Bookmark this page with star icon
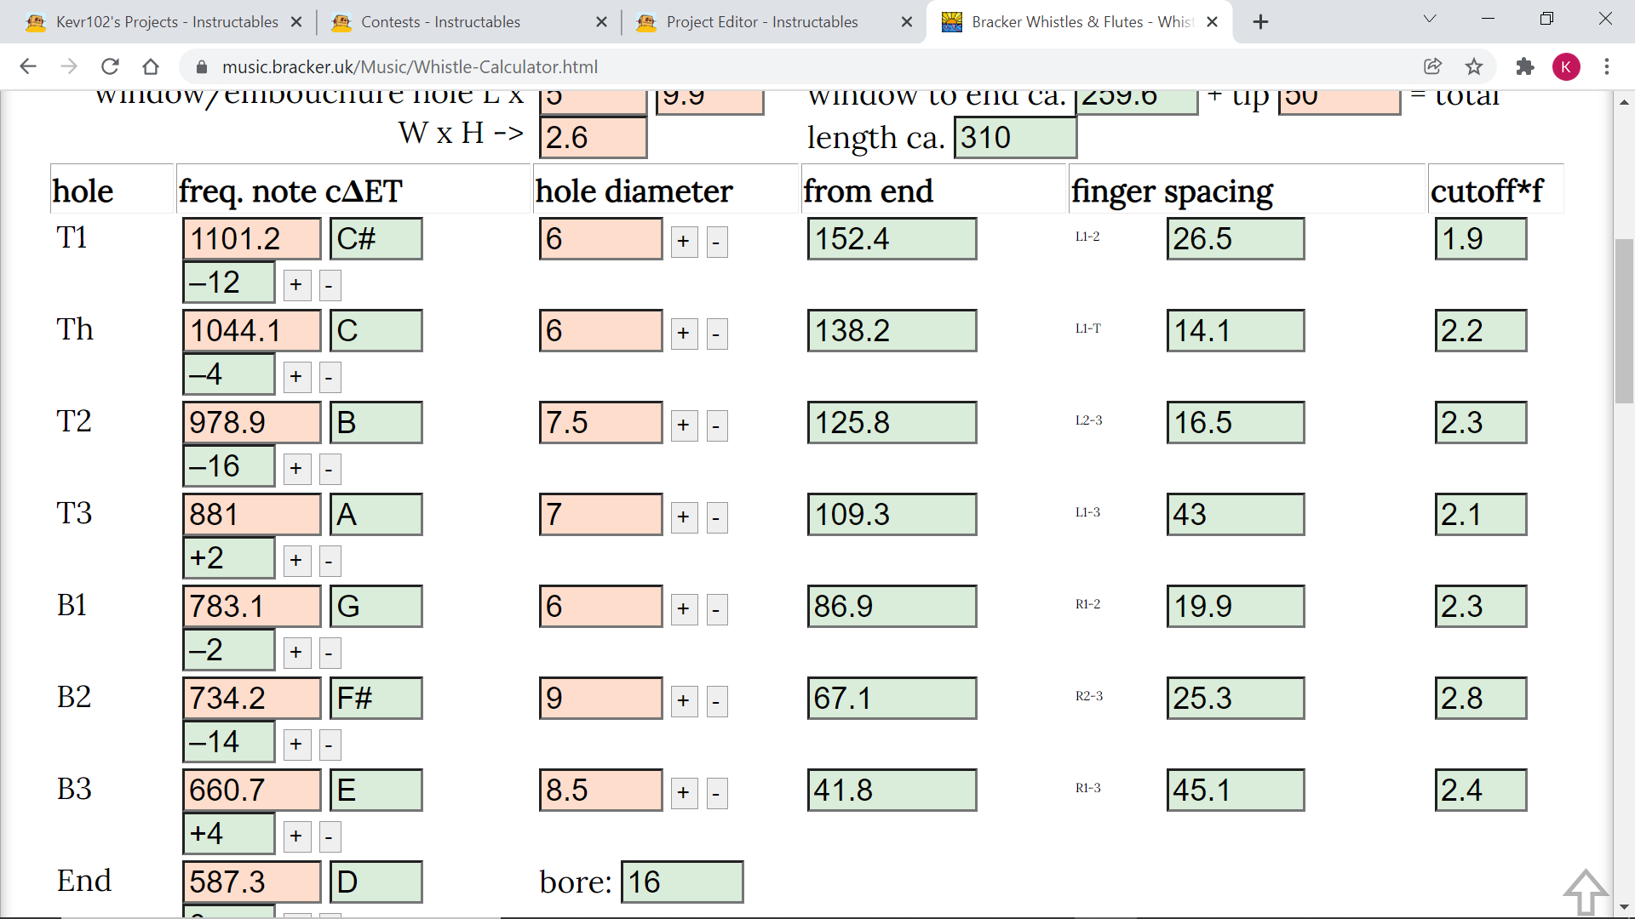 point(1474,66)
